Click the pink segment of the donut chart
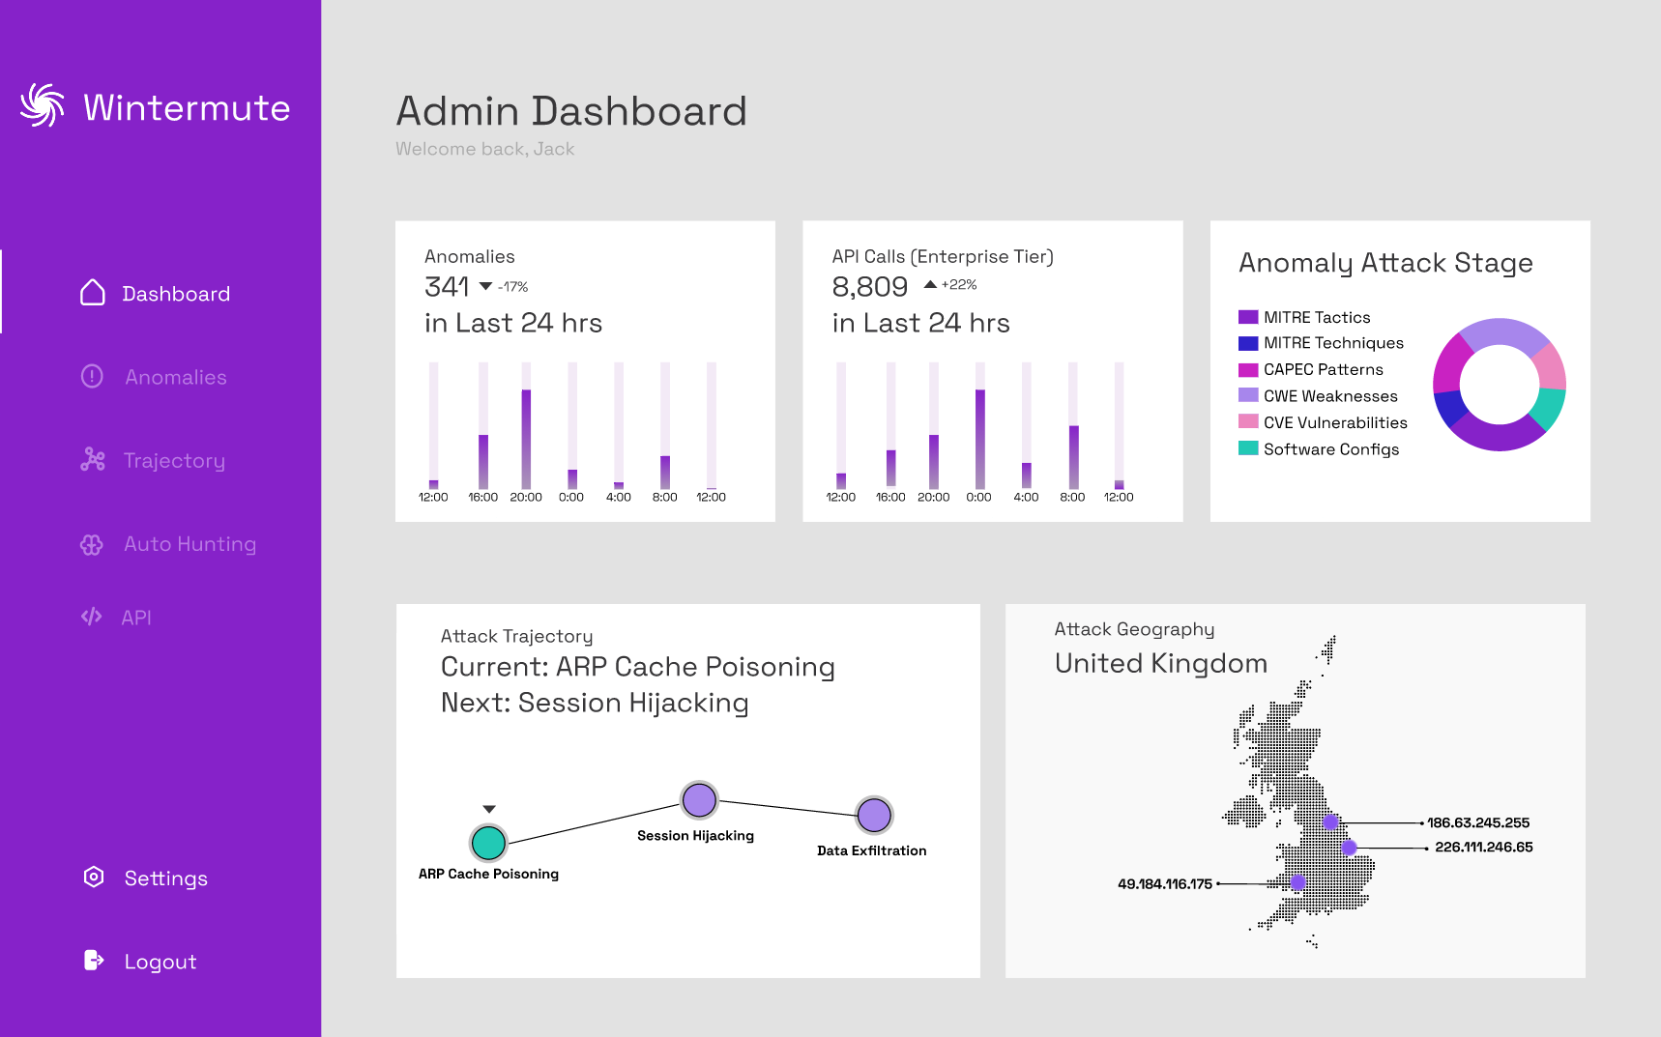1661x1037 pixels. 1550,366
